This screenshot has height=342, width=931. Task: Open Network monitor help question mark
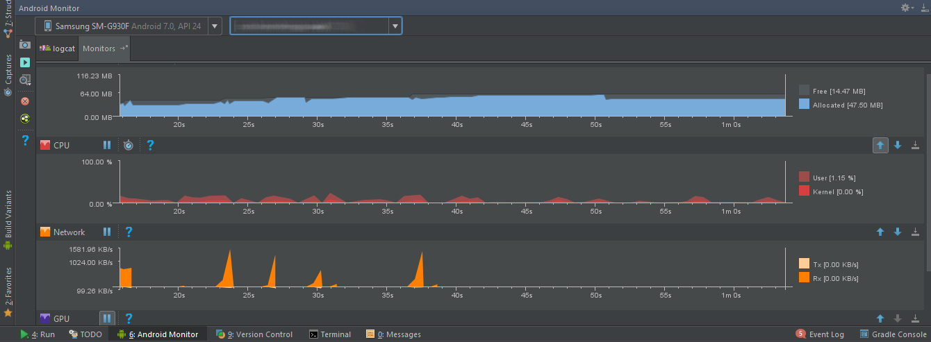tap(129, 232)
